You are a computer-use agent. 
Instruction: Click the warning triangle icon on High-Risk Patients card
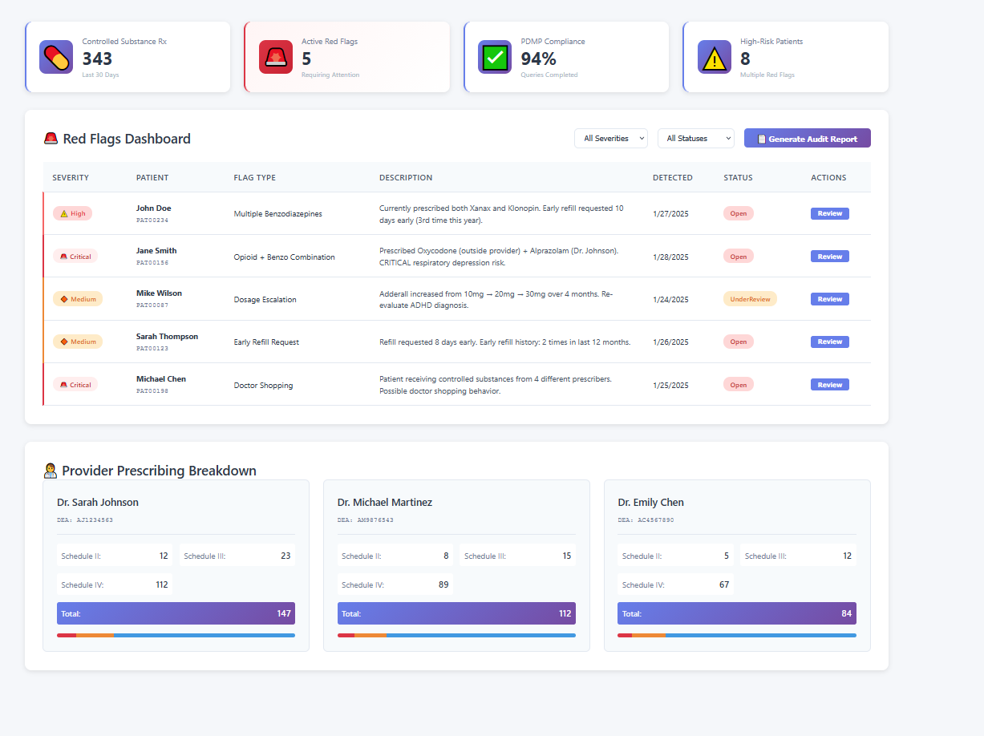(715, 57)
